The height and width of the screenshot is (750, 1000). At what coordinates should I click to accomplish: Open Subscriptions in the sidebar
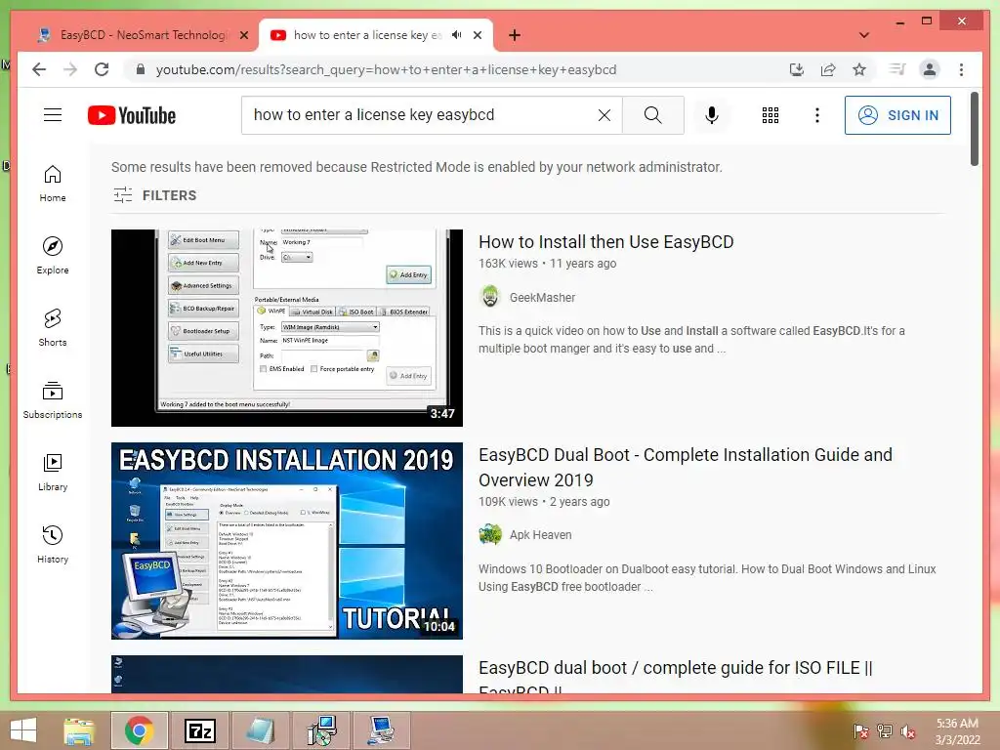coord(53,399)
